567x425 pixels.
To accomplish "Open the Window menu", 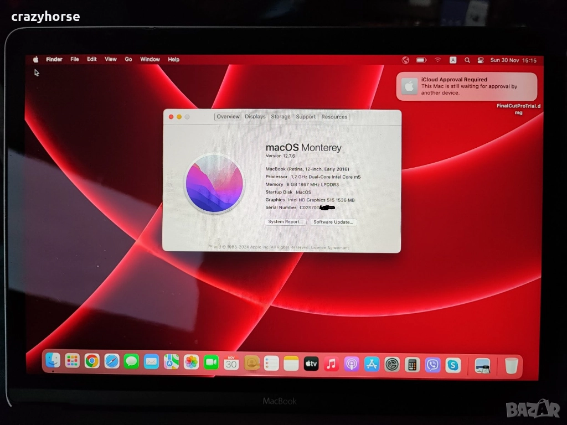I will click(150, 59).
